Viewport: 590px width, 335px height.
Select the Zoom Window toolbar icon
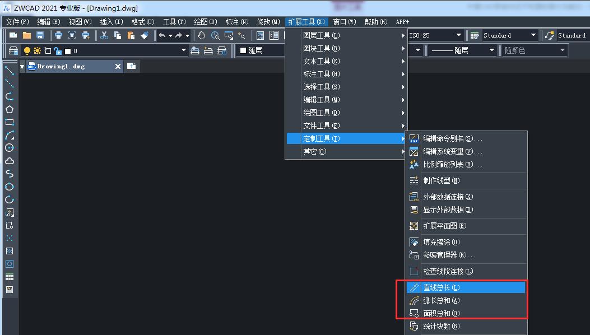229,35
